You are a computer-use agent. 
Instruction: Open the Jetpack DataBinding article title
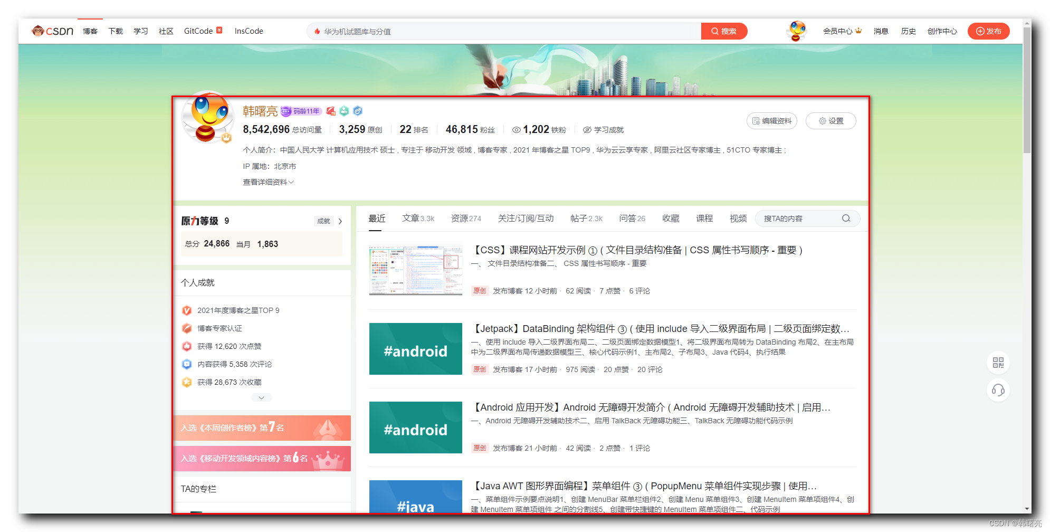pyautogui.click(x=660, y=328)
